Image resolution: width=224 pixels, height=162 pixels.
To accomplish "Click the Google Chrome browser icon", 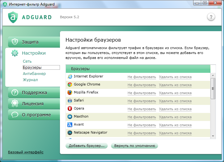I will [x=70, y=85].
